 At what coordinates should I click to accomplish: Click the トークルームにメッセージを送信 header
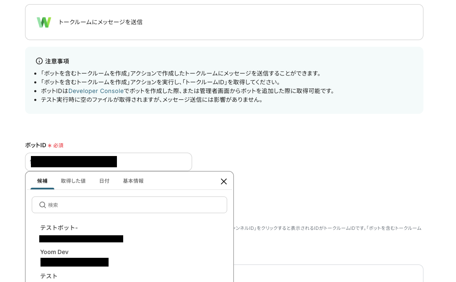click(100, 22)
